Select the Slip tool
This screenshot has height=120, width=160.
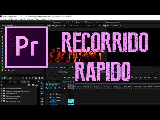pyautogui.click(x=42, y=102)
